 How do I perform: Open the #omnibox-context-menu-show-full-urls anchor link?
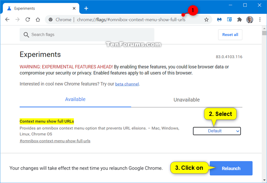pos(55,141)
